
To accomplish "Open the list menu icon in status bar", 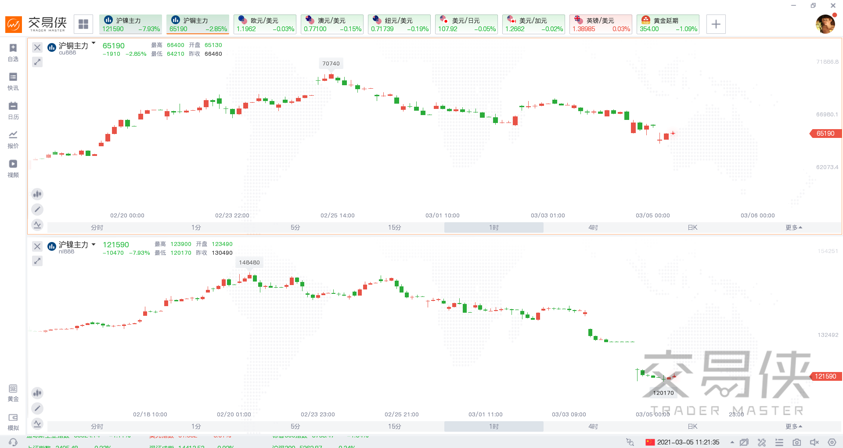I will pyautogui.click(x=779, y=442).
